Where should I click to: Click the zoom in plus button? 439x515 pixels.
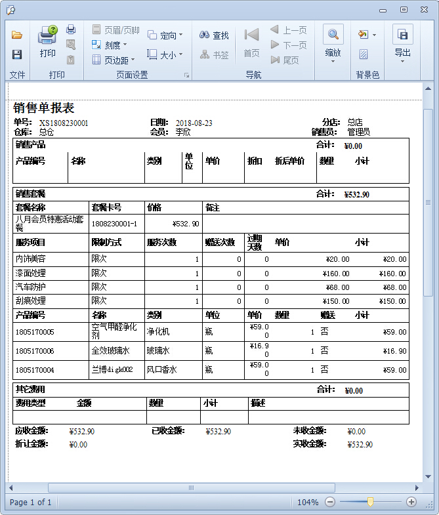click(411, 502)
